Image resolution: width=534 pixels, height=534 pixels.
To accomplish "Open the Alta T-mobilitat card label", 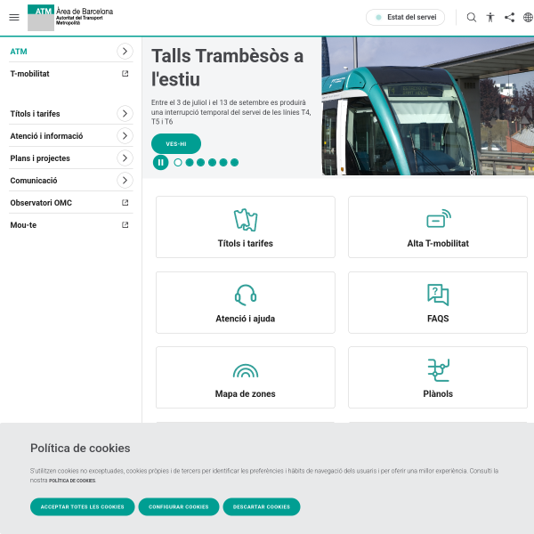I will click(x=438, y=244).
